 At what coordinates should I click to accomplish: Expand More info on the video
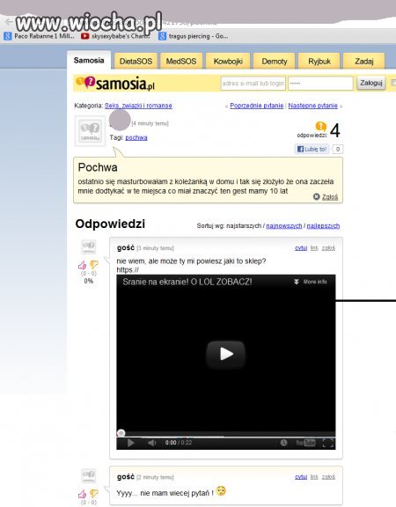(x=310, y=282)
